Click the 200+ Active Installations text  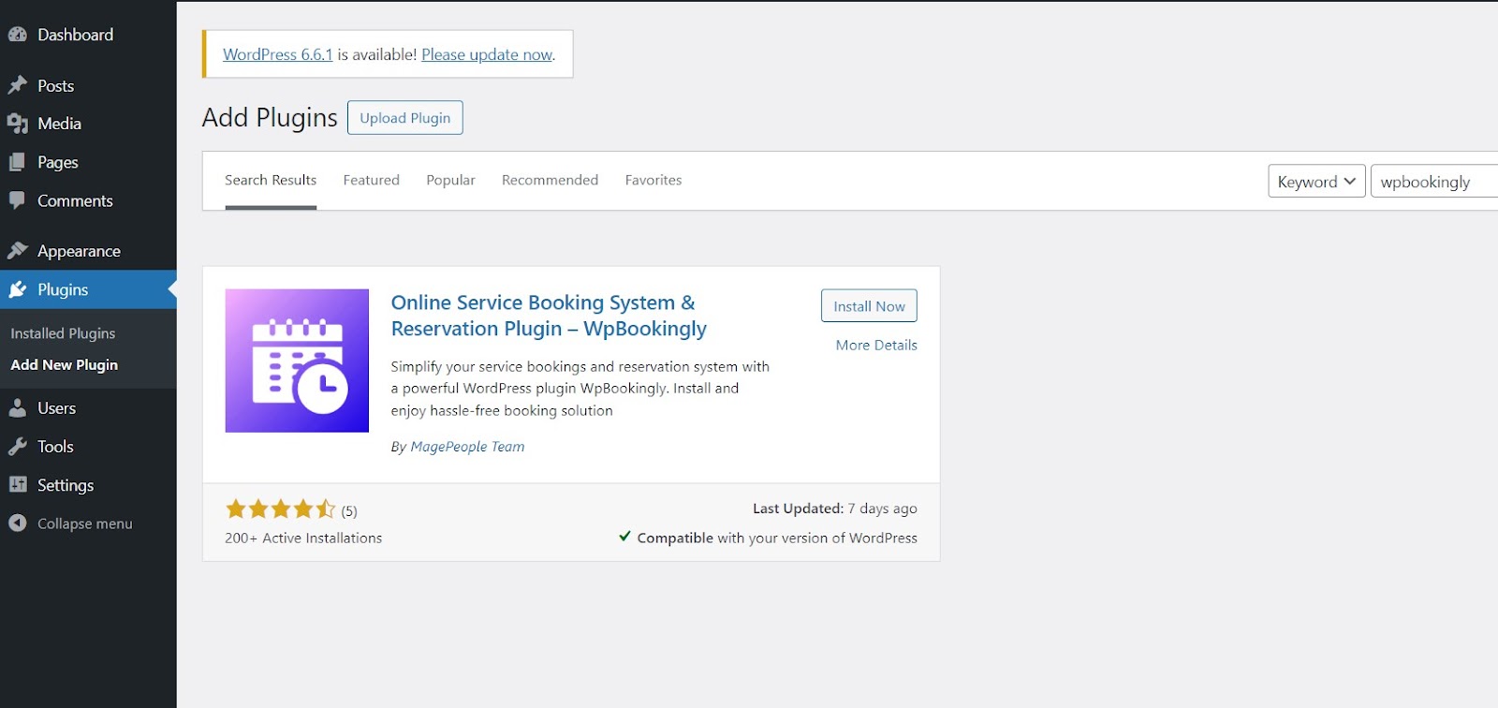pos(303,538)
